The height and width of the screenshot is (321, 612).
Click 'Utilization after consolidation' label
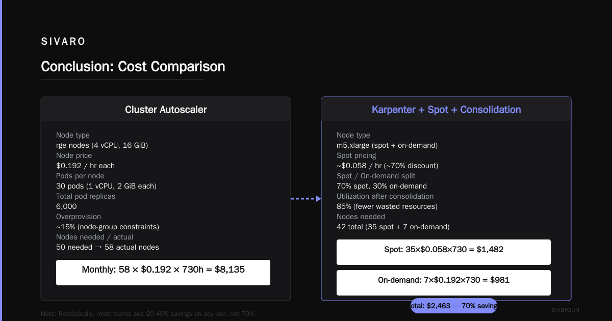(385, 196)
